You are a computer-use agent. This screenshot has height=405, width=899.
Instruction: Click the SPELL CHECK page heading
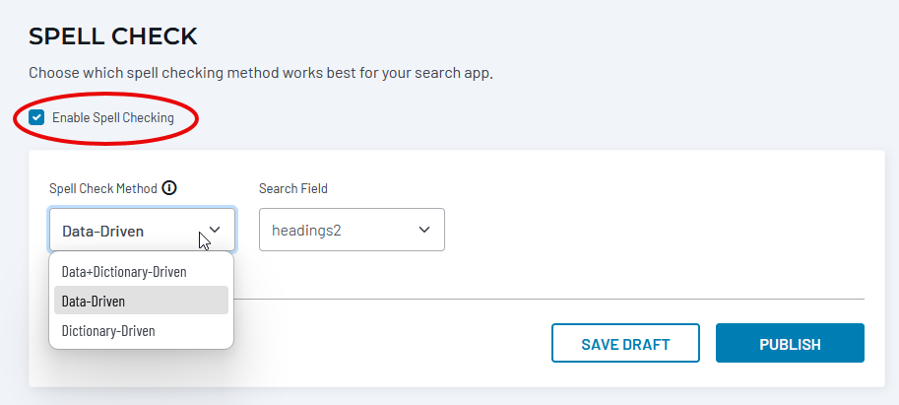click(x=113, y=37)
